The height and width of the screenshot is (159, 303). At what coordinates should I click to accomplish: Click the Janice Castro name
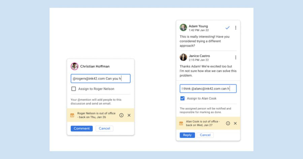tap(199, 56)
